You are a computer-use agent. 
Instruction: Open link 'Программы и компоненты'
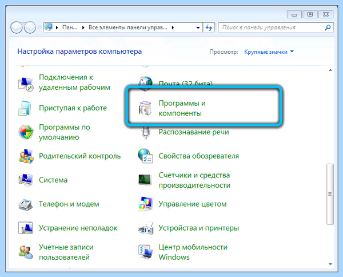[x=182, y=108]
